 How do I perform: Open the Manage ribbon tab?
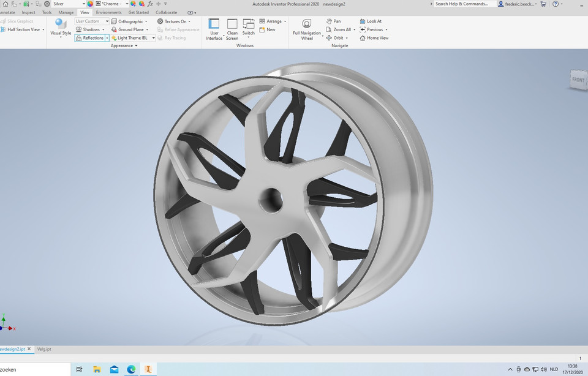(x=66, y=12)
